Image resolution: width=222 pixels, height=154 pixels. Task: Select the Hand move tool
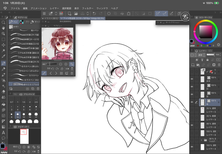click(3, 28)
